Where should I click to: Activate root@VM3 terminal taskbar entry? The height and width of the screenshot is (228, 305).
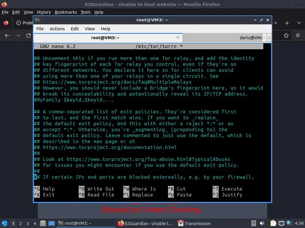pos(85,223)
